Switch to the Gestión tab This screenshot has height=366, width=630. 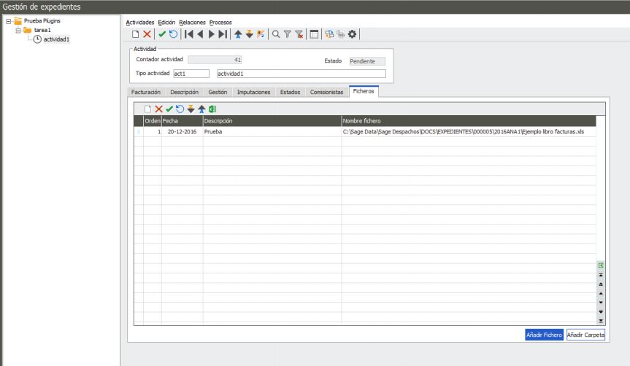(218, 93)
